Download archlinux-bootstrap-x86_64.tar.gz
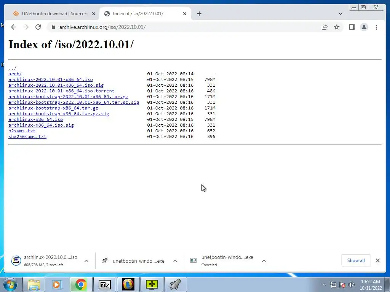This screenshot has width=390, height=292. pyautogui.click(x=53, y=108)
